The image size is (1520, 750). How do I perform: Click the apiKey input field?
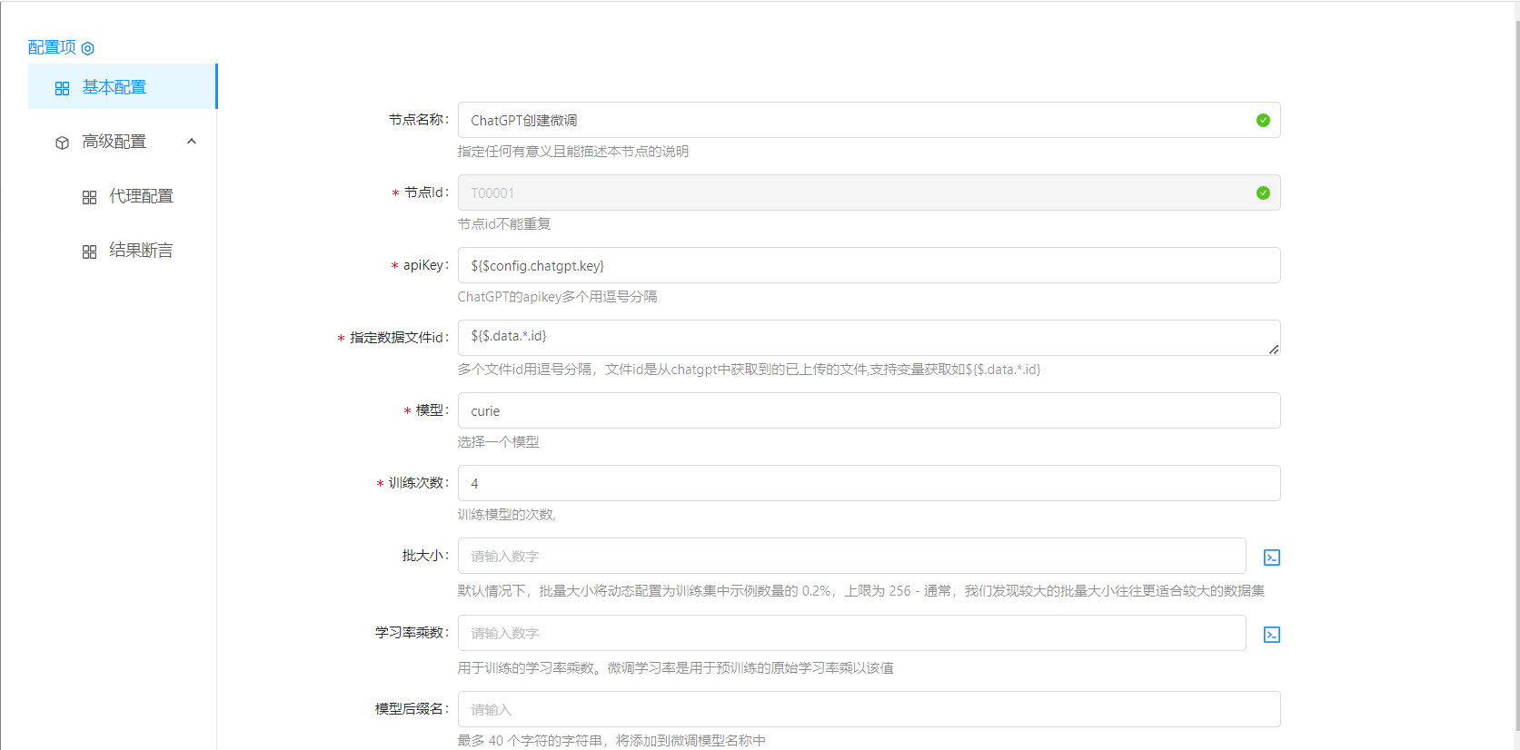click(868, 265)
